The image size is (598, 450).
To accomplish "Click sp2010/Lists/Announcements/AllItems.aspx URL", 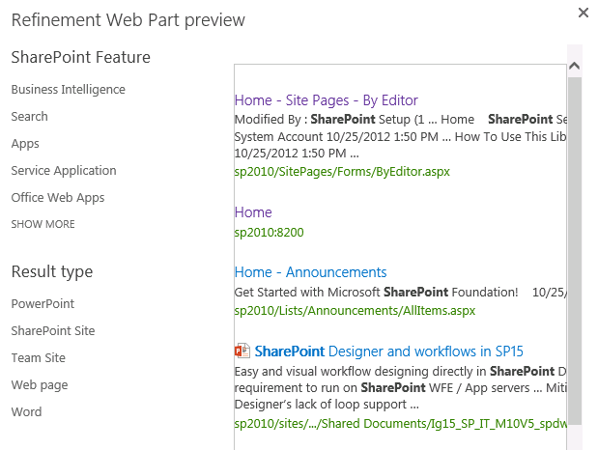I will pos(355,310).
